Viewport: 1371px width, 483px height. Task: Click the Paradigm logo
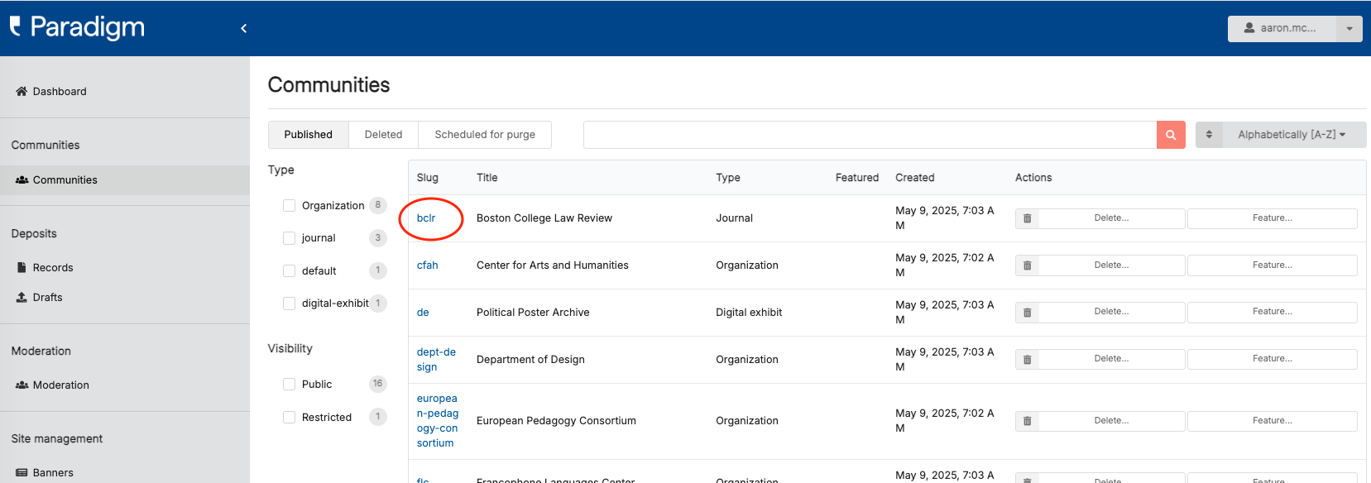(x=78, y=27)
